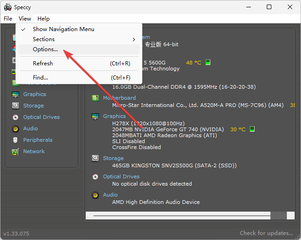
Task: Click the Motherboard icon in summary panel
Action: click(x=95, y=98)
